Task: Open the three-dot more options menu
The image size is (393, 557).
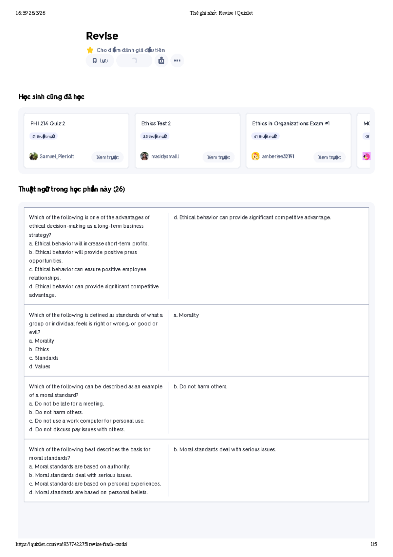Action: tap(177, 60)
